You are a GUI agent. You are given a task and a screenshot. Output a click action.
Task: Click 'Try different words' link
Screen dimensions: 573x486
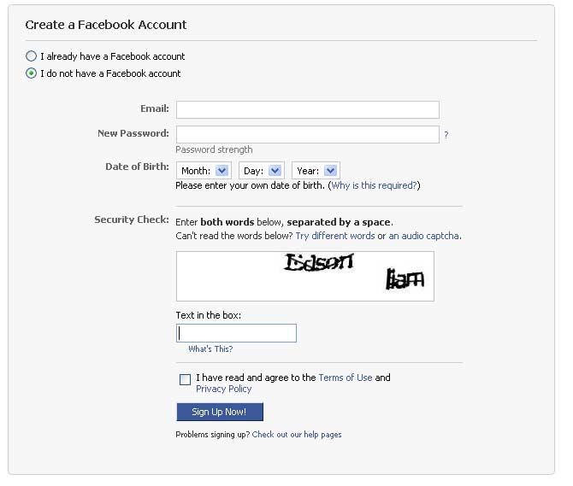[x=335, y=236]
